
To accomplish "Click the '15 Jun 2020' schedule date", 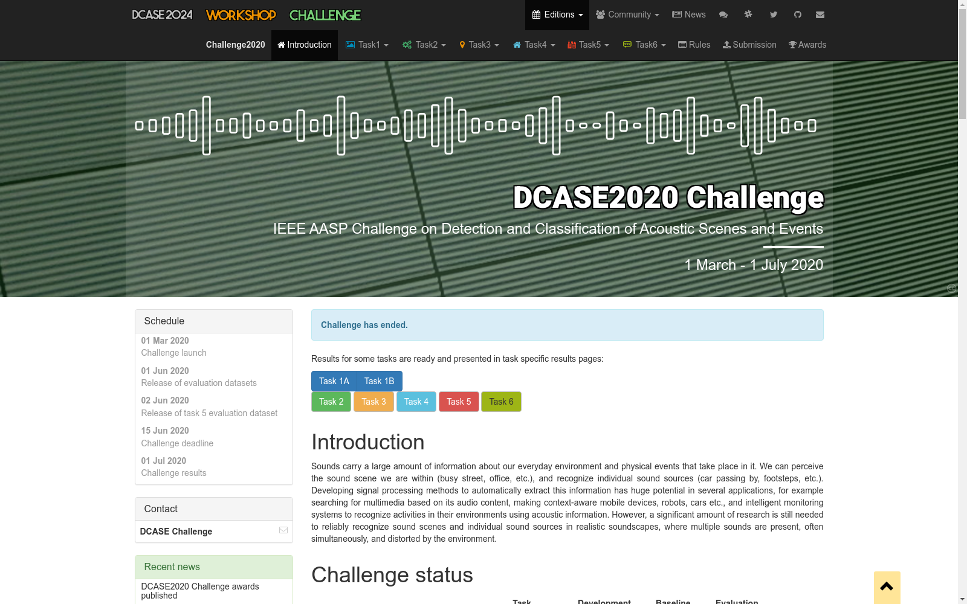I will point(165,431).
